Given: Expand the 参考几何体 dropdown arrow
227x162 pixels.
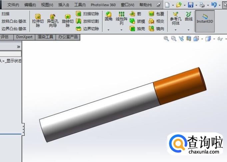Looking at the screenshot, I should 176,30.
